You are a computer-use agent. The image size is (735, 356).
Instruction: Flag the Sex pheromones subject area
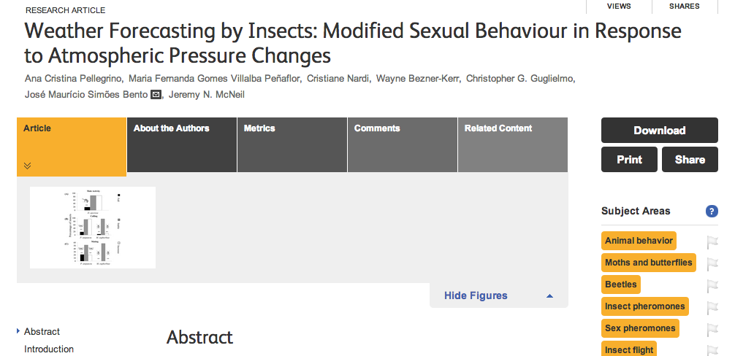click(712, 329)
